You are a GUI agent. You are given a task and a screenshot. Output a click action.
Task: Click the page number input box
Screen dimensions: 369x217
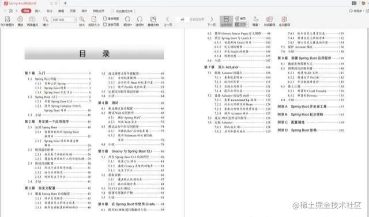pyautogui.click(x=182, y=20)
